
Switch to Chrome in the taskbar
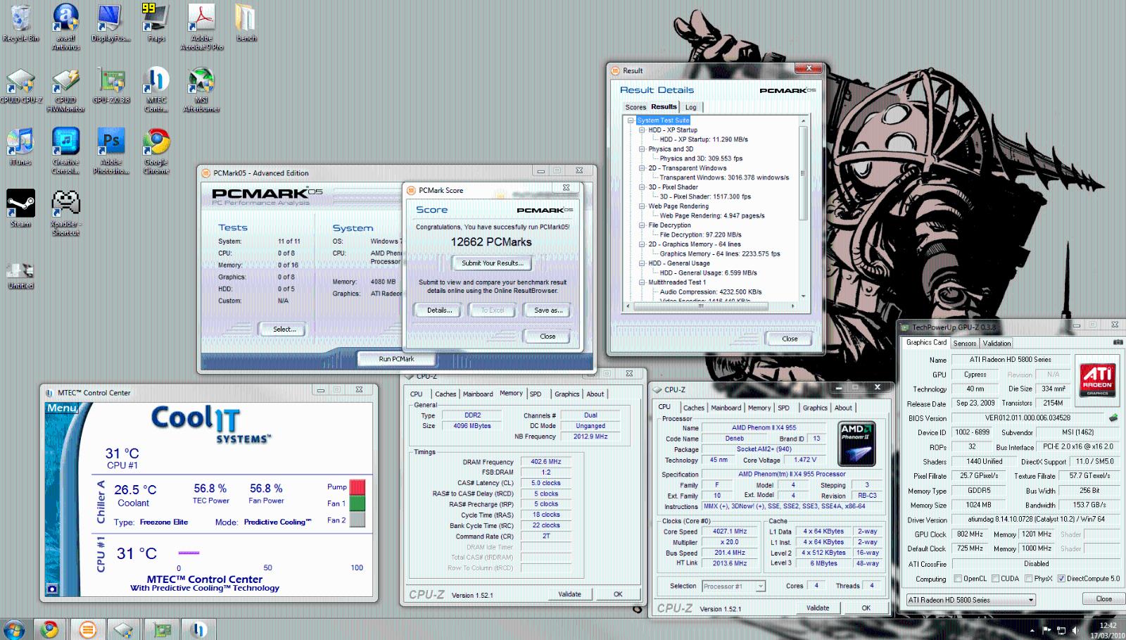[x=49, y=629]
